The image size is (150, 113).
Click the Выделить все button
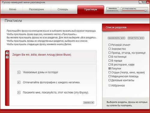116,38
